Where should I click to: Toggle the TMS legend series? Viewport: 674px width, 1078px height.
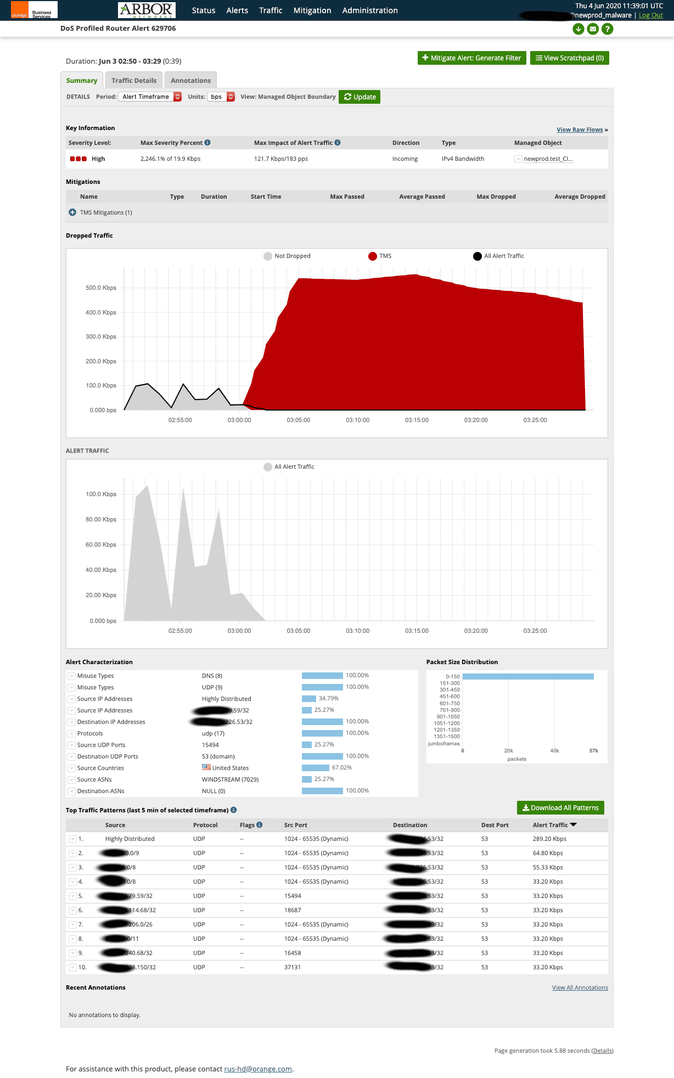[380, 256]
